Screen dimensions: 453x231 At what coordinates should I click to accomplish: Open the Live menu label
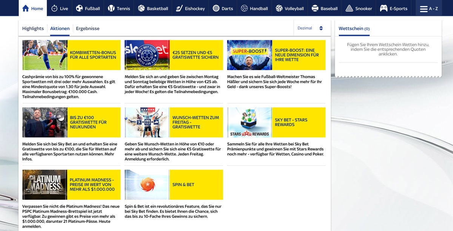pyautogui.click(x=64, y=9)
